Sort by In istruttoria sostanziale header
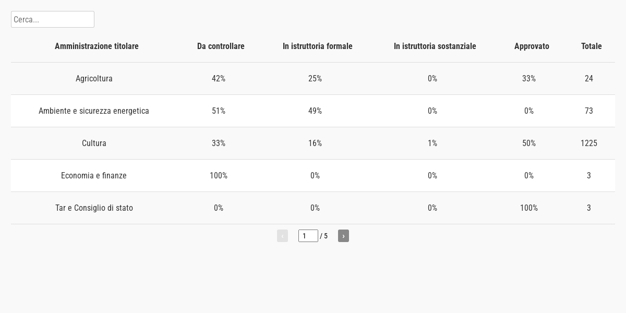This screenshot has height=313, width=626. 435,46
